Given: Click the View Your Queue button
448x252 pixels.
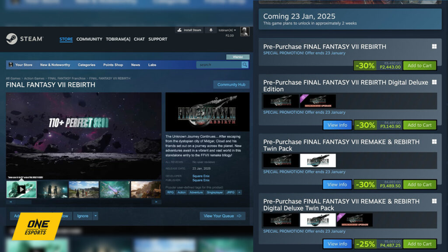Looking at the screenshot, I should coord(223,216).
